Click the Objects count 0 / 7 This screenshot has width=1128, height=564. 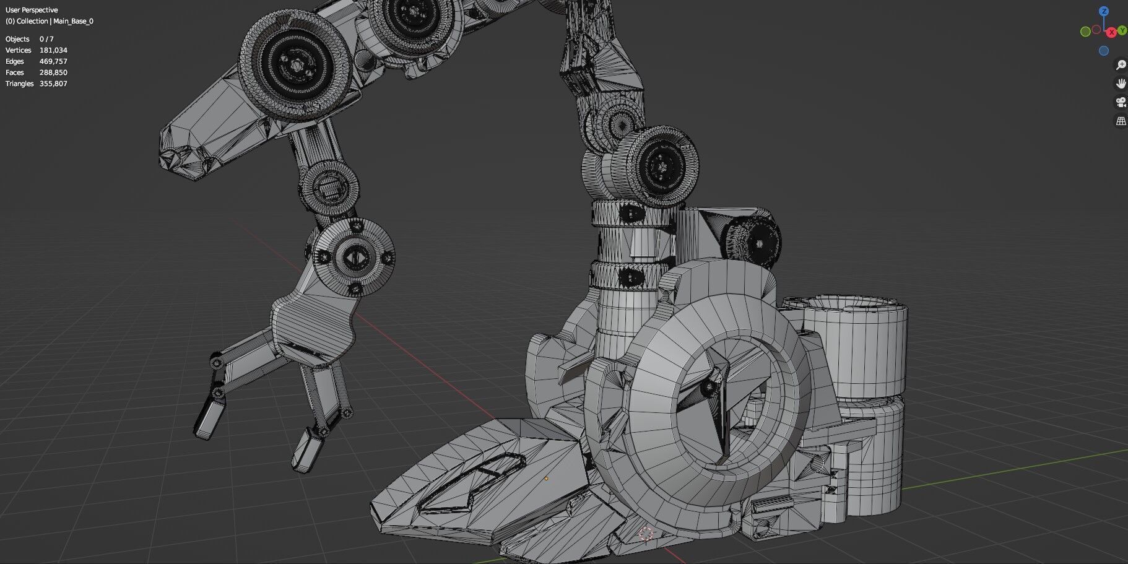coord(46,39)
